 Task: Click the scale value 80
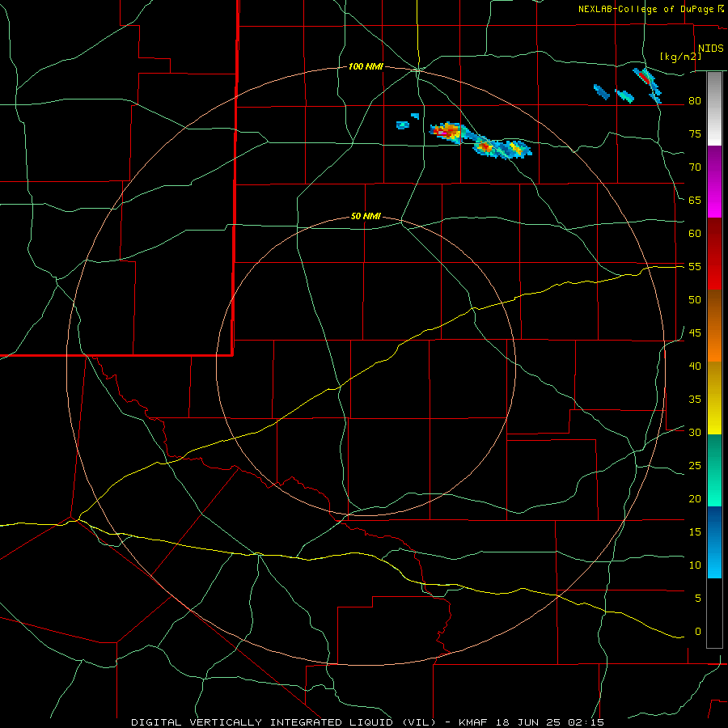695,101
